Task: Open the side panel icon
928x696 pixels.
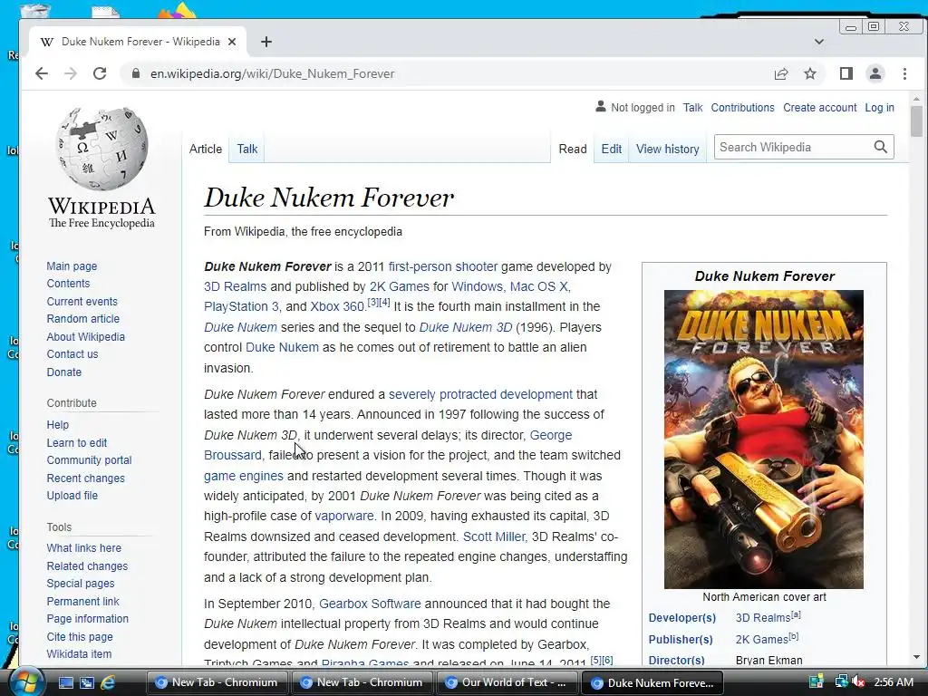Action: [x=846, y=73]
